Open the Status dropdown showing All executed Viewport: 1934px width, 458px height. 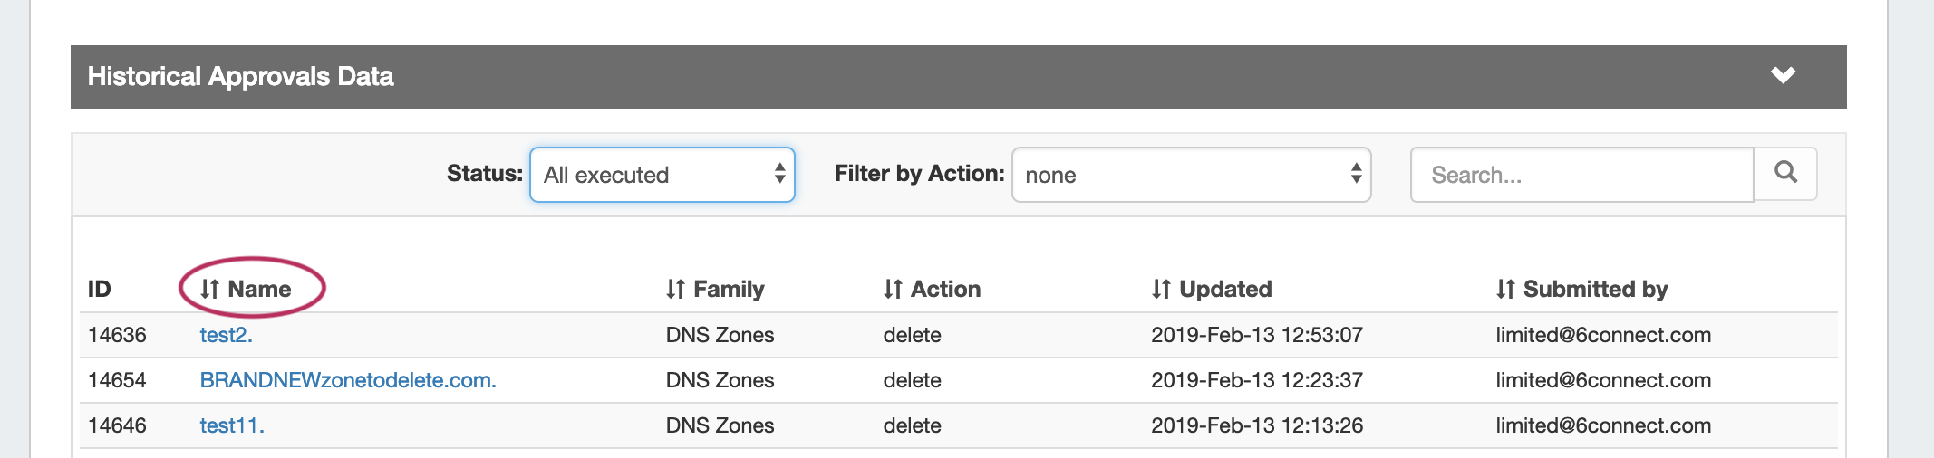pyautogui.click(x=662, y=175)
